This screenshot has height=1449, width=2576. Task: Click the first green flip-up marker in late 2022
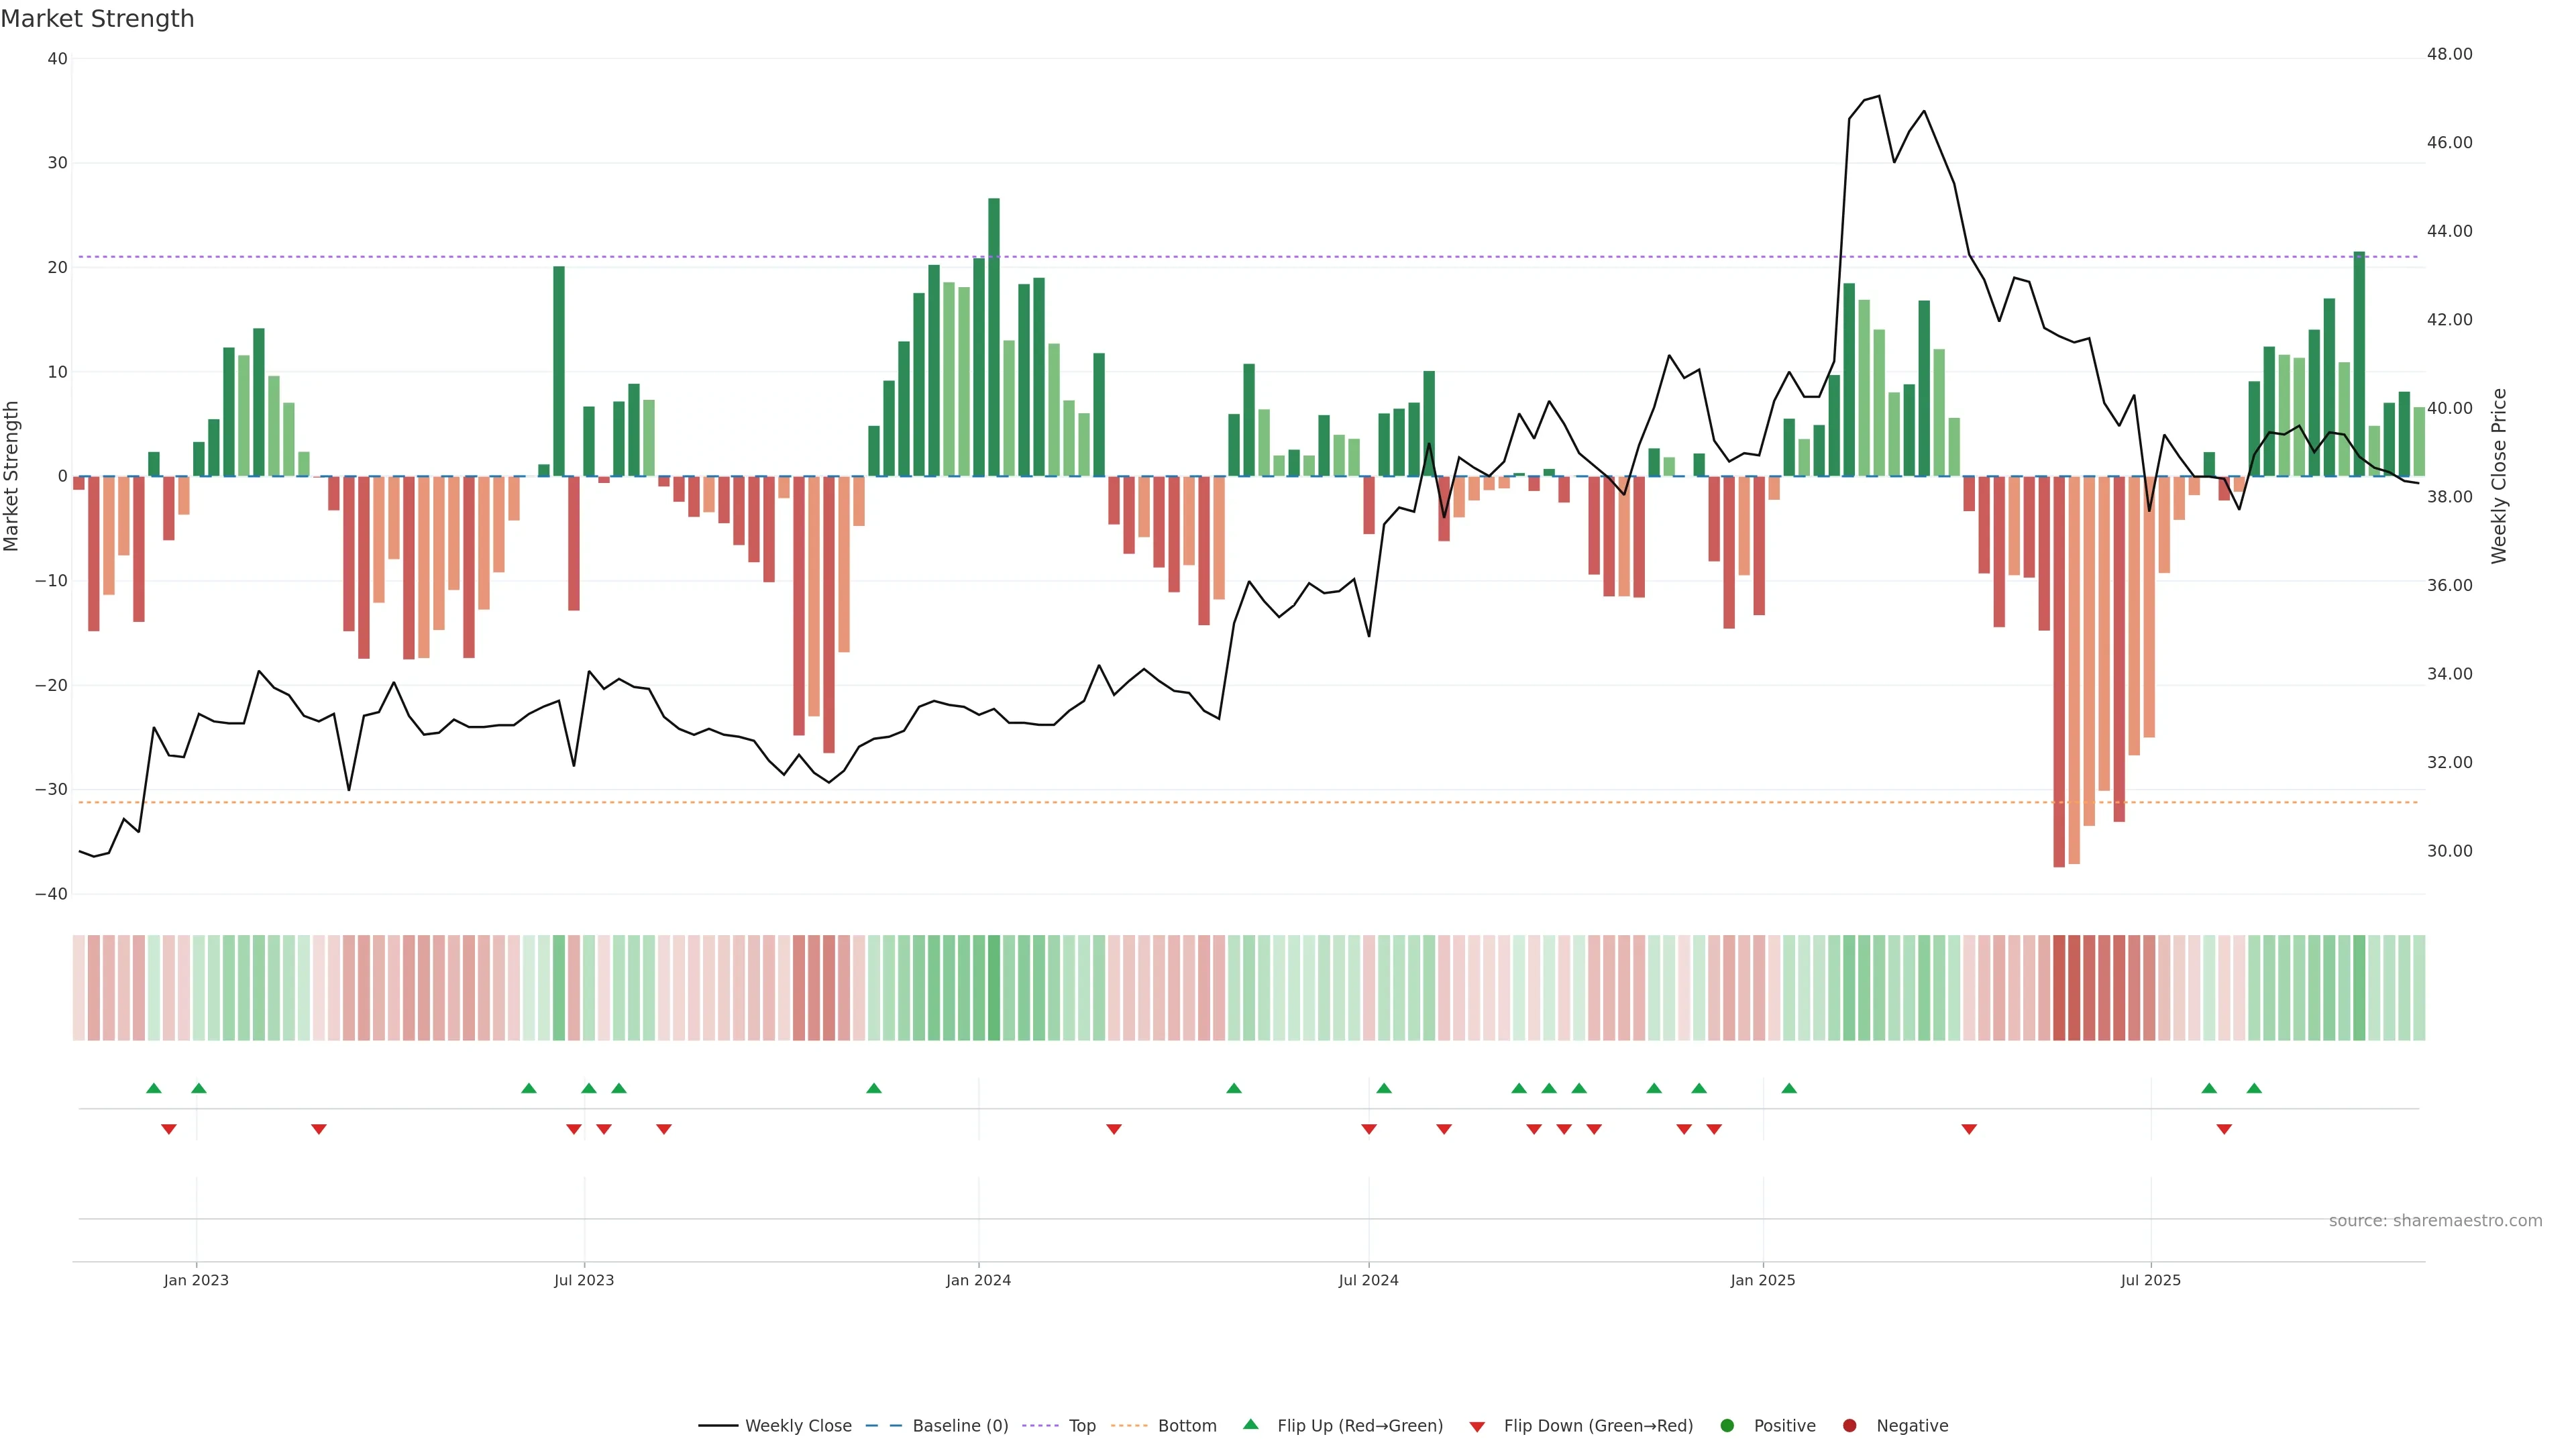pos(153,1088)
